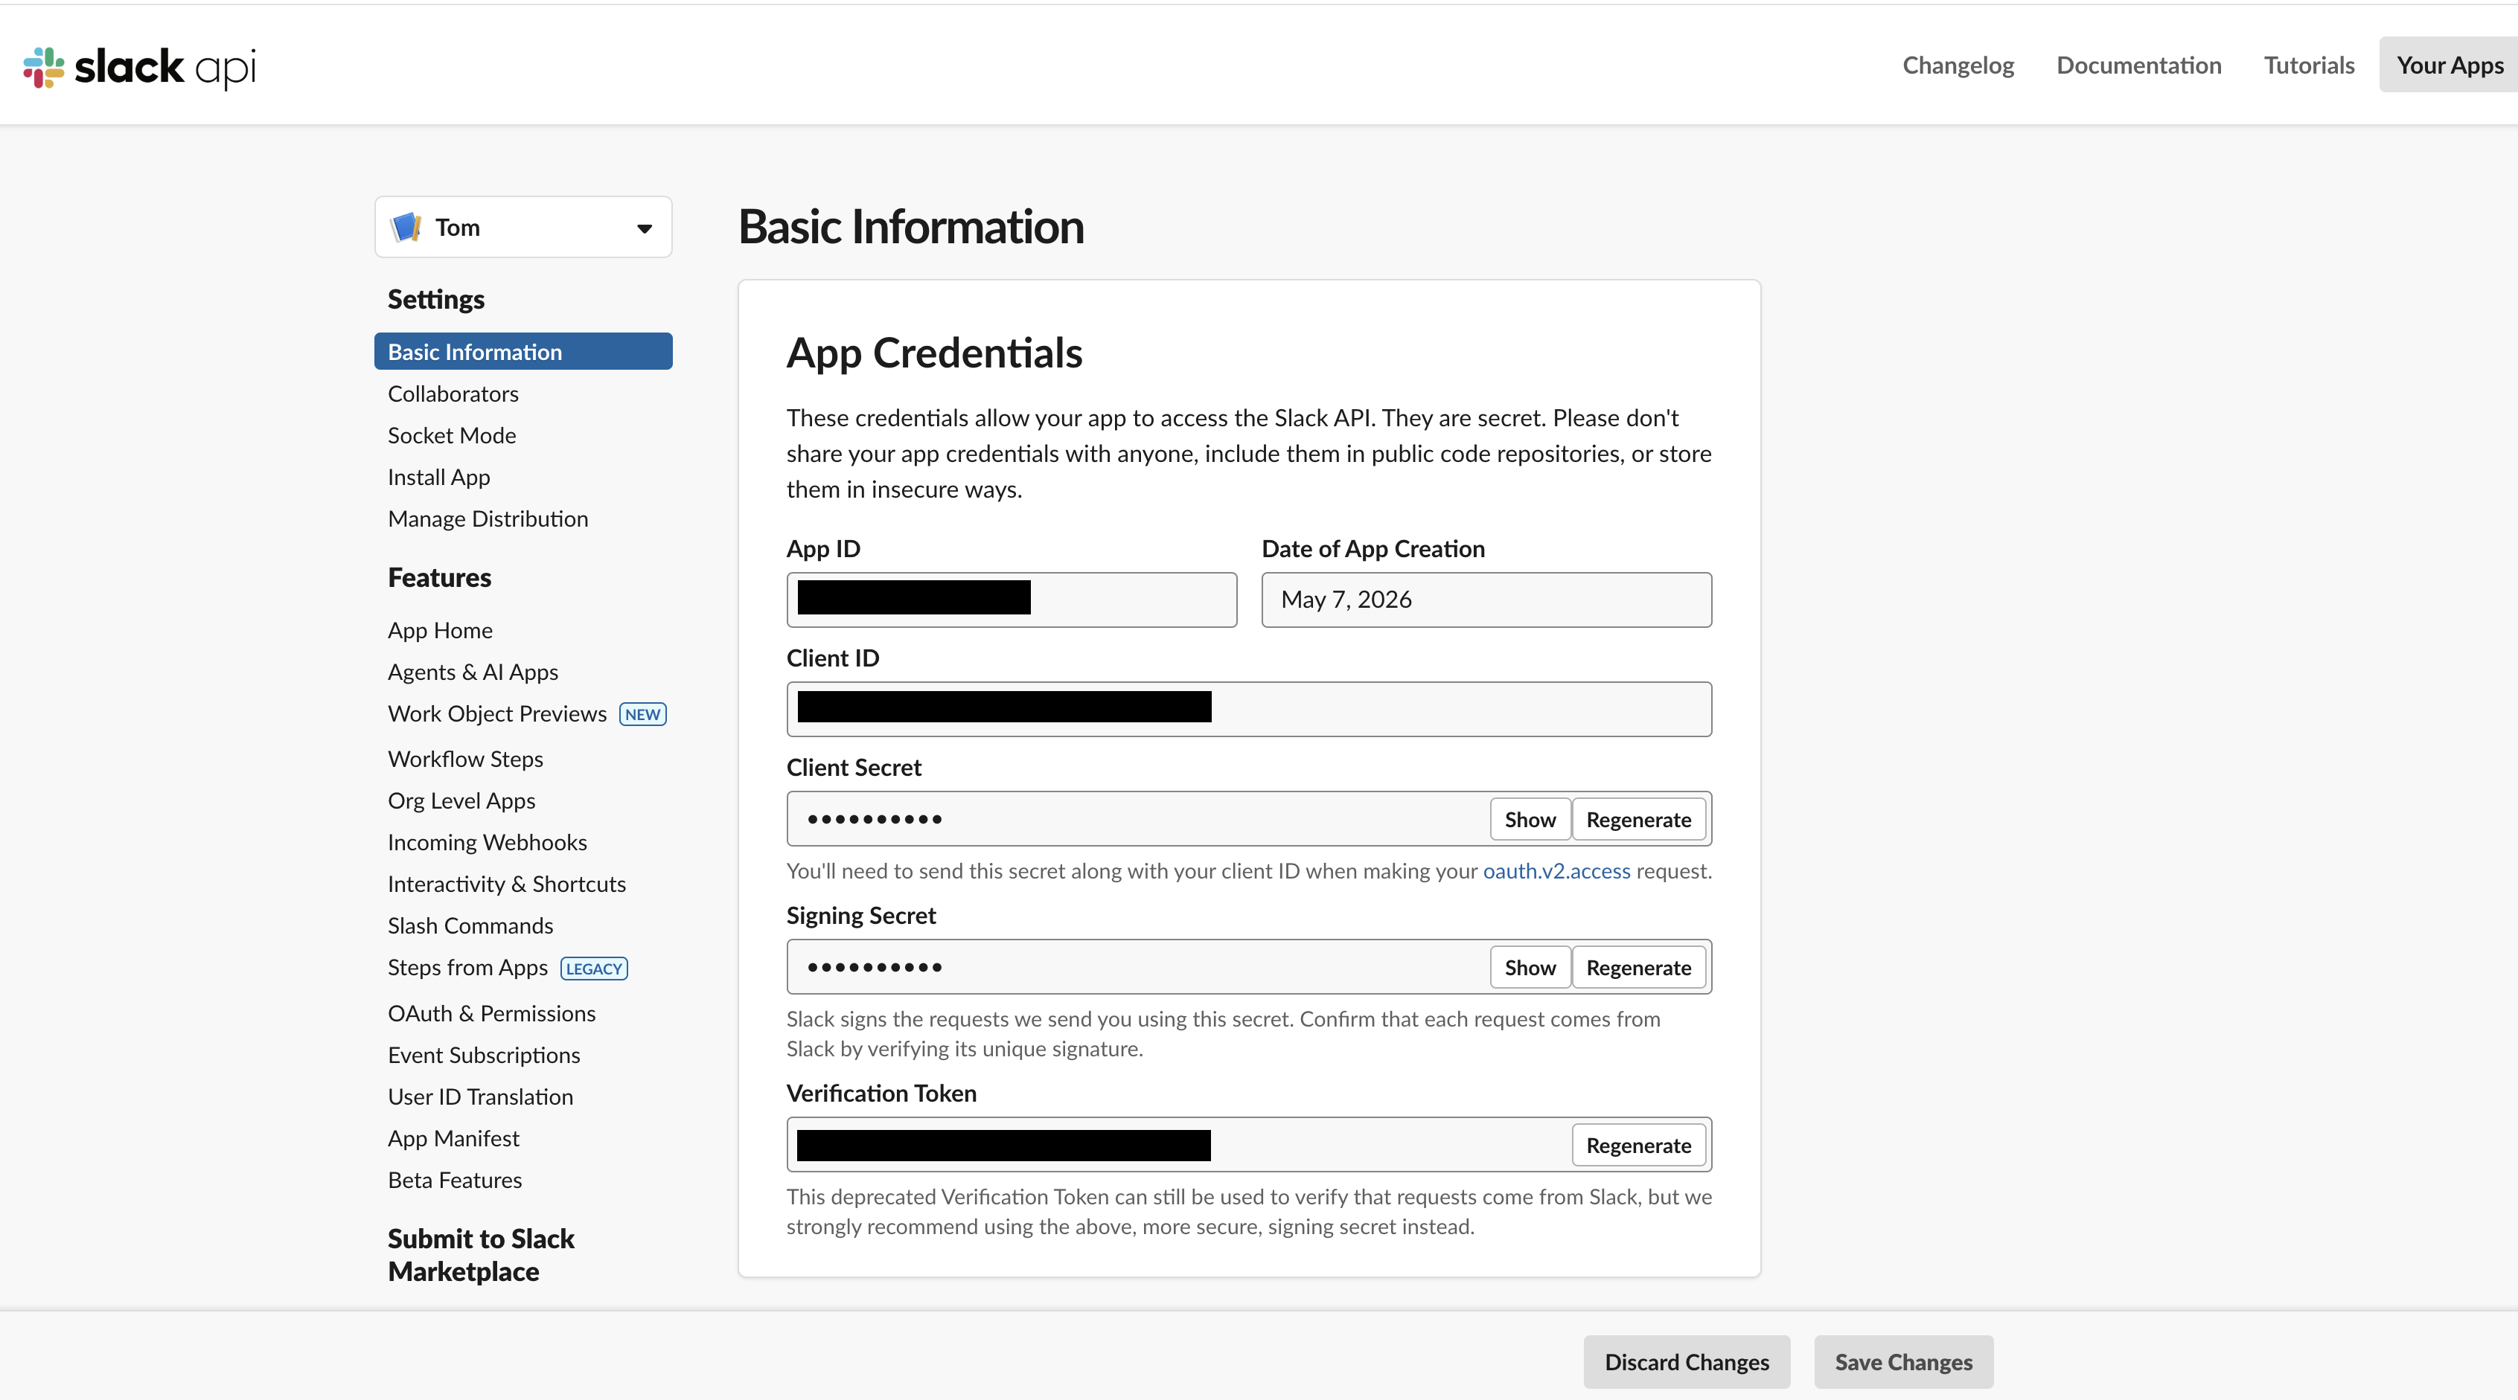The height and width of the screenshot is (1400, 2518).
Task: Open User ID Translation
Action: (x=480, y=1097)
